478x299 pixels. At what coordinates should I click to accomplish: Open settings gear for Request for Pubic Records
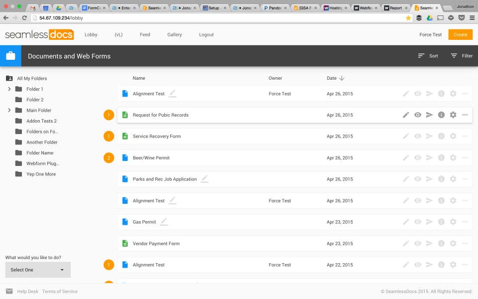pos(453,115)
